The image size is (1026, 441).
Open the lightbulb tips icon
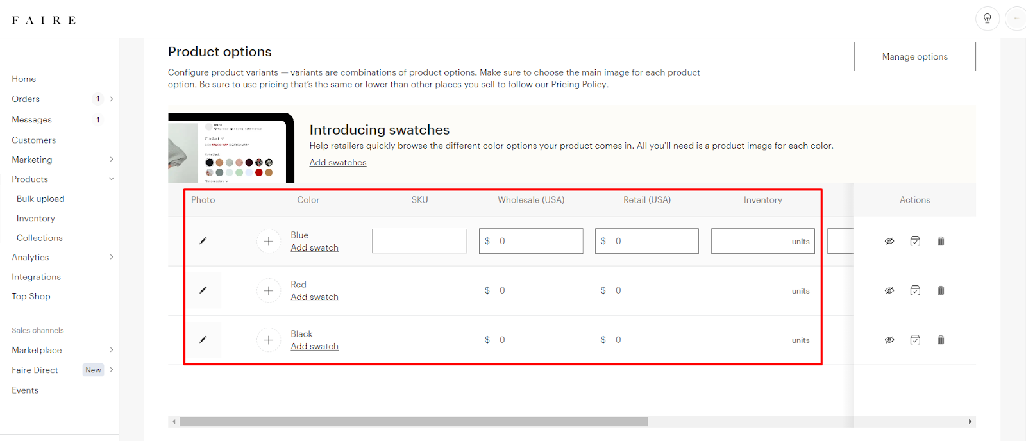988,19
